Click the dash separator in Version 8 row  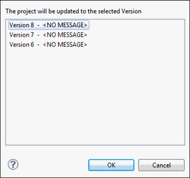tap(38, 25)
